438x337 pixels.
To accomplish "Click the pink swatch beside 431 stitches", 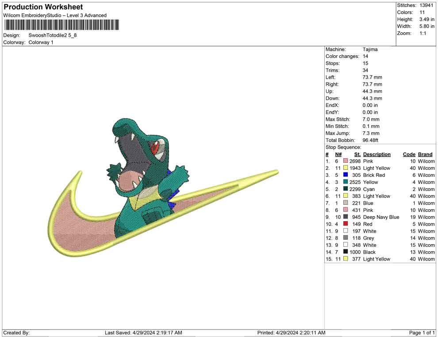I will pos(346,210).
